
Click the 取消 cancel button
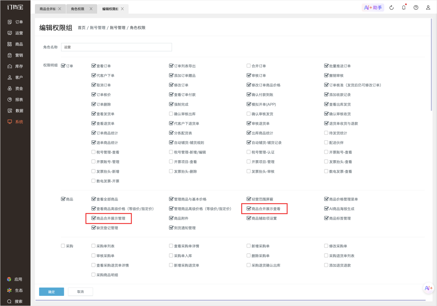[80, 292]
